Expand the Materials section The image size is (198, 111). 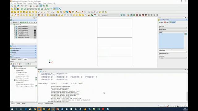tap(23, 46)
